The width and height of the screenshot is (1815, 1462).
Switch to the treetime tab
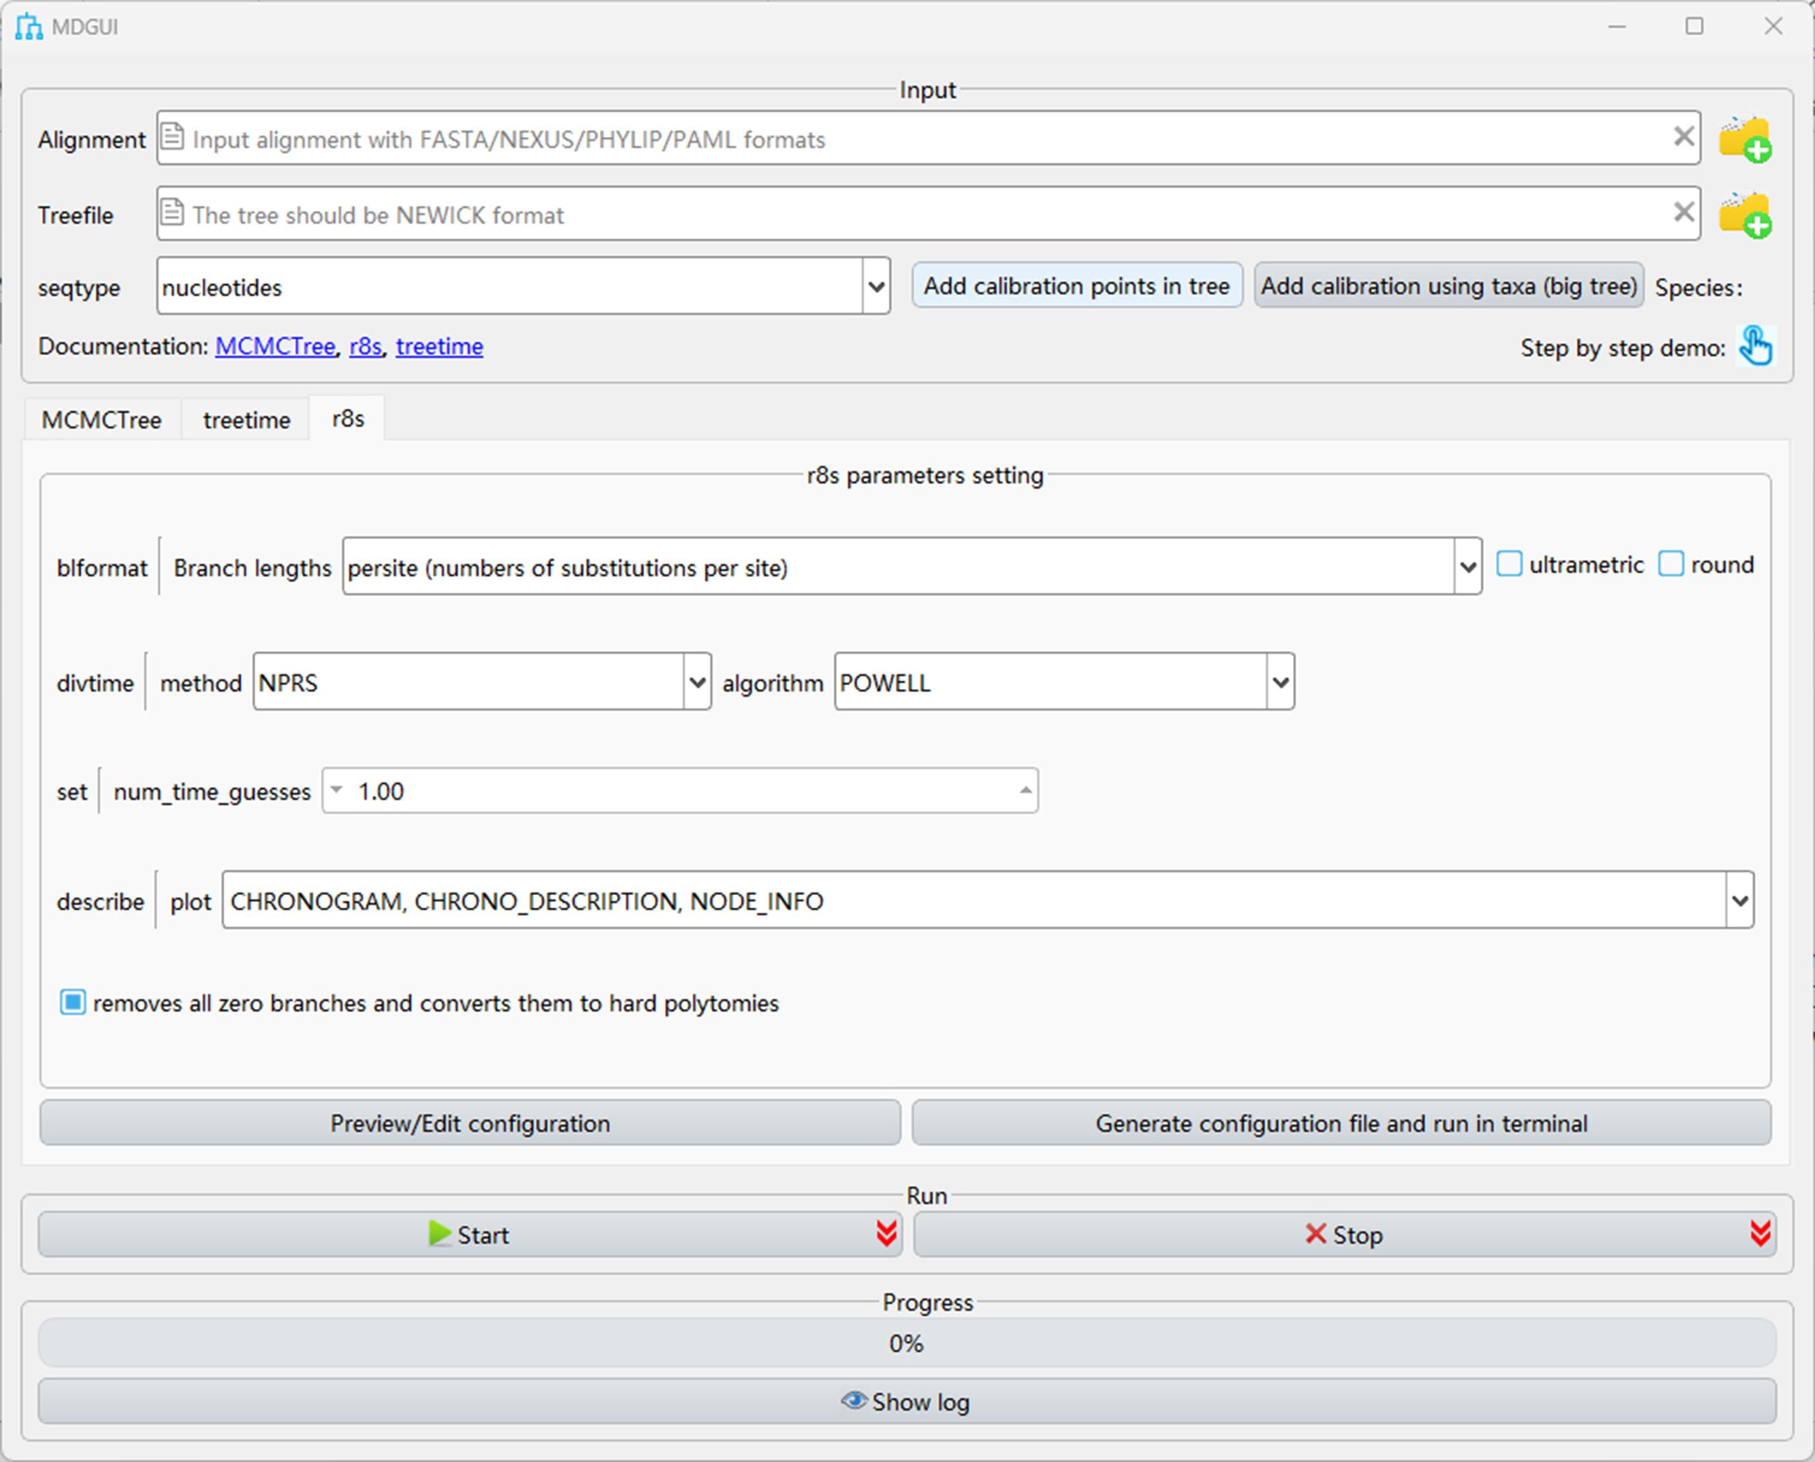(x=247, y=420)
